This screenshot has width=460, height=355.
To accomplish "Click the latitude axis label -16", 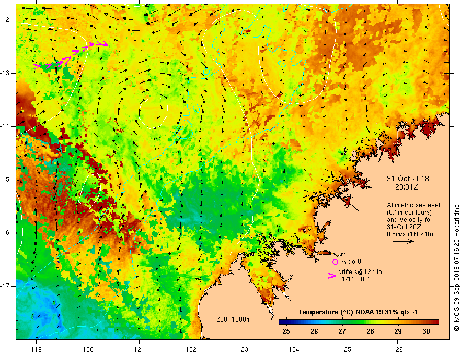I will point(5,233).
